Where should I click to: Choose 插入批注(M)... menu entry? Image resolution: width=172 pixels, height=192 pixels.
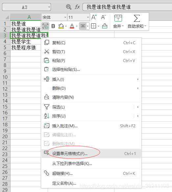pyautogui.click(x=91, y=126)
